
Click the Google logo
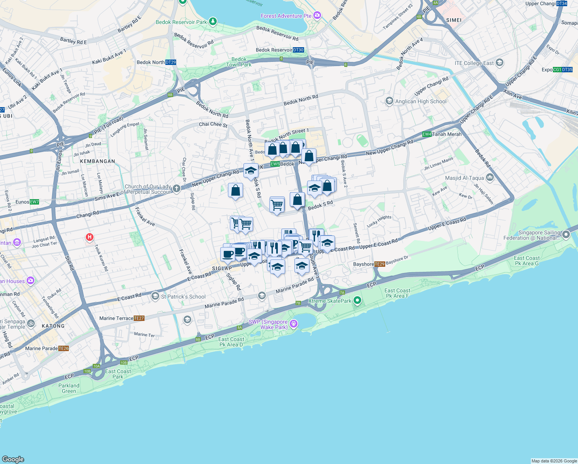(13, 459)
